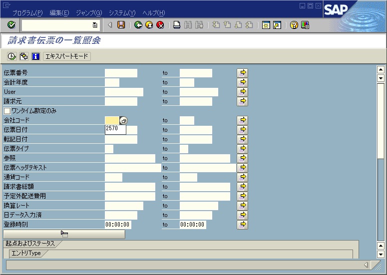This screenshot has height=275, width=387.
Task: Open the command field history dropdown
Action: pyautogui.click(x=95, y=25)
